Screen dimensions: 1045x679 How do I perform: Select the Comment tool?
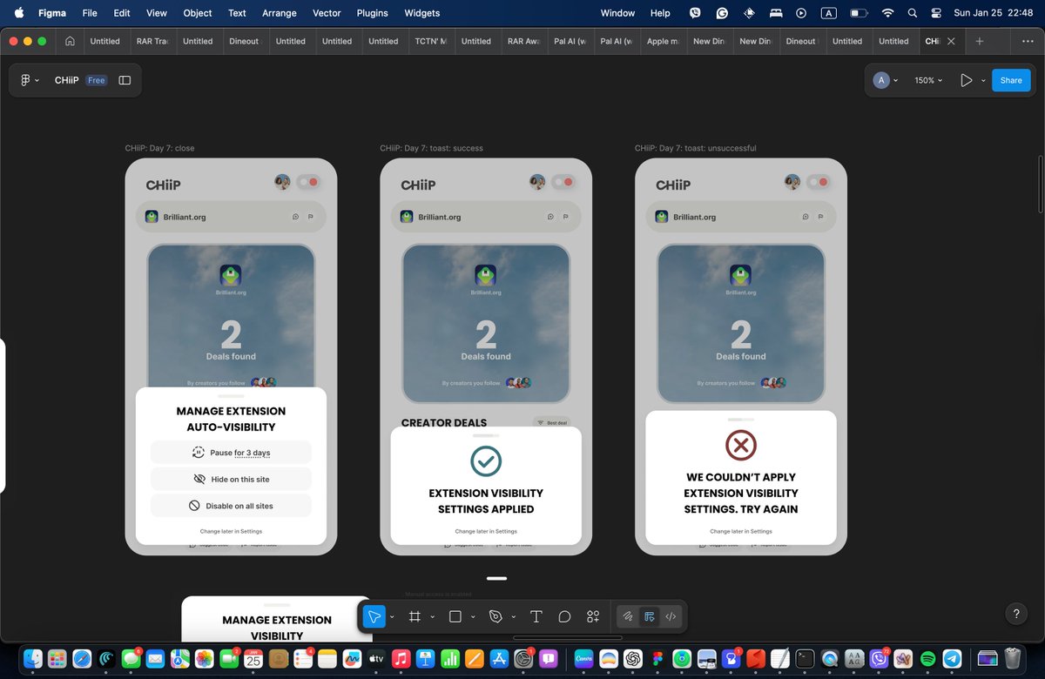click(x=564, y=616)
